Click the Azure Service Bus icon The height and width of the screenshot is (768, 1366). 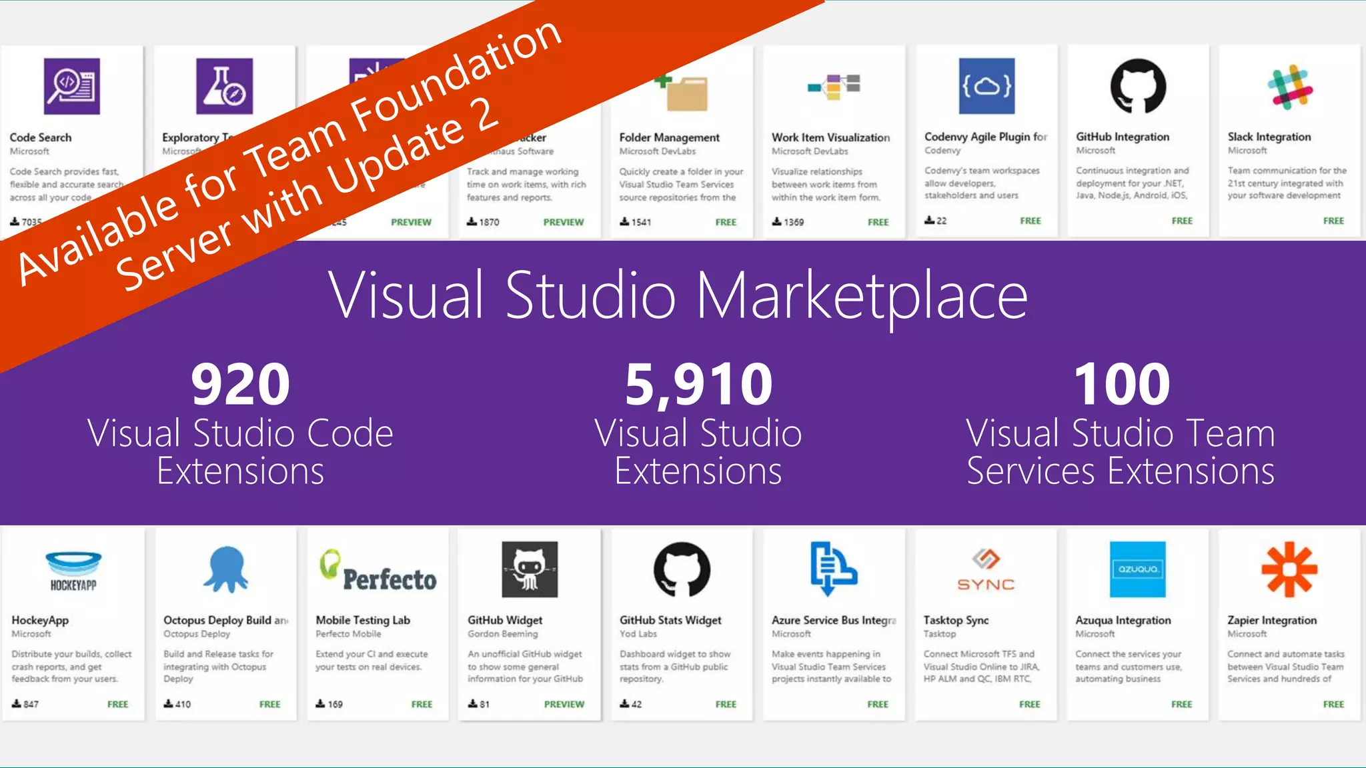coord(834,569)
